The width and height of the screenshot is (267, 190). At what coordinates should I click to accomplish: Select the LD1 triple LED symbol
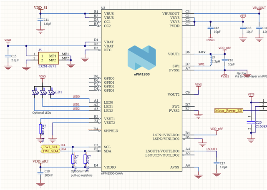click(43, 92)
